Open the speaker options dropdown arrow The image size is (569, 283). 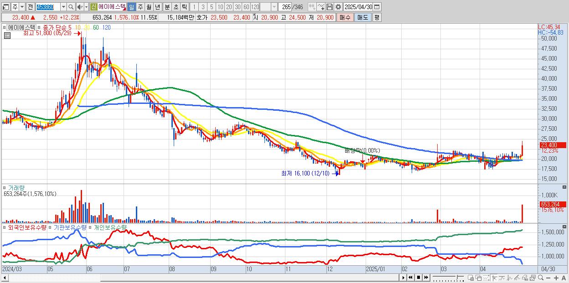point(87,7)
